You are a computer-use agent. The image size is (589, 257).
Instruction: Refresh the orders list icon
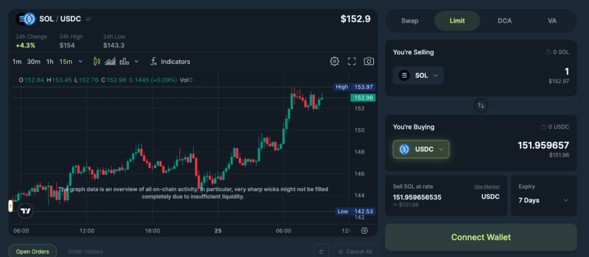[321, 252]
